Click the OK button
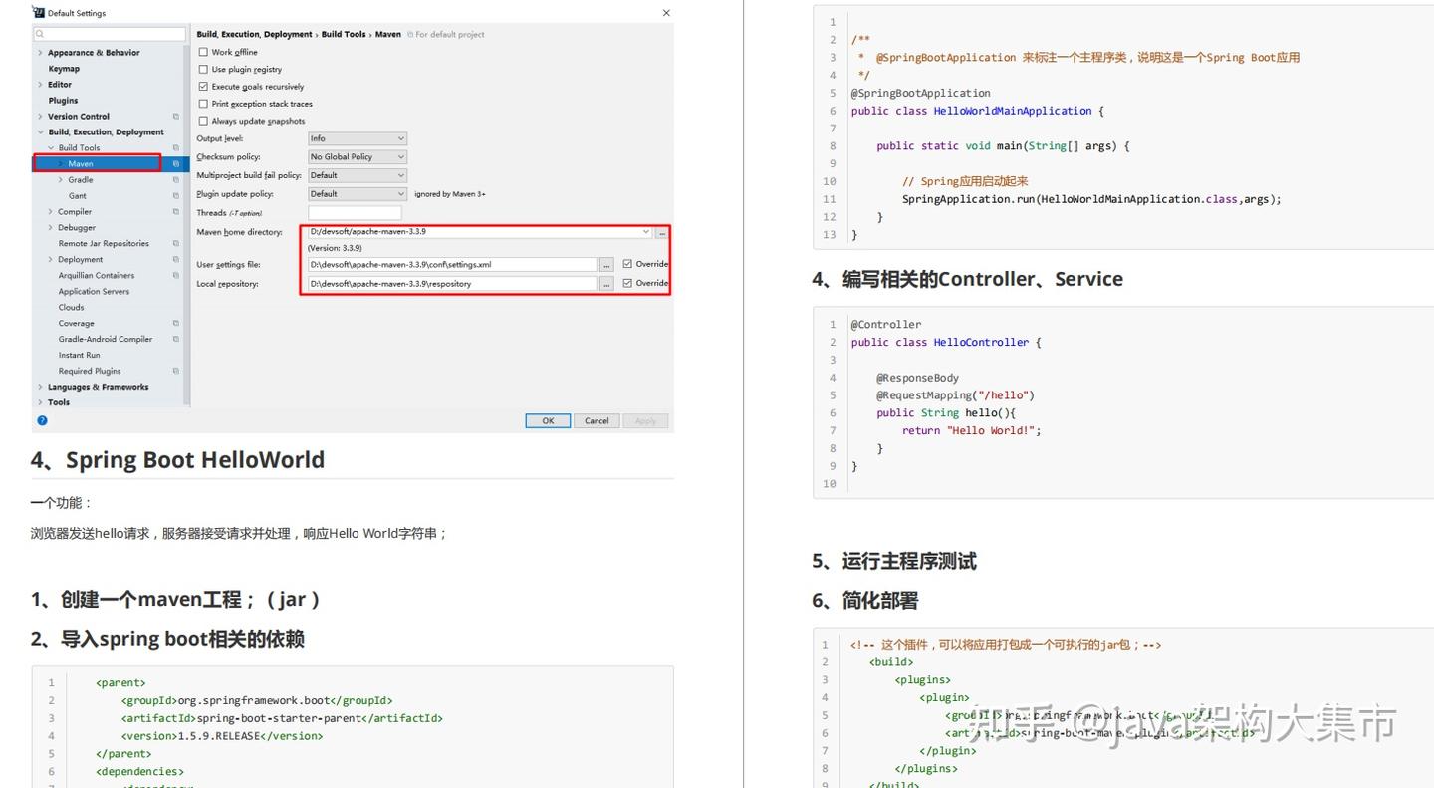Screen dimensions: 1434x788 pos(549,420)
